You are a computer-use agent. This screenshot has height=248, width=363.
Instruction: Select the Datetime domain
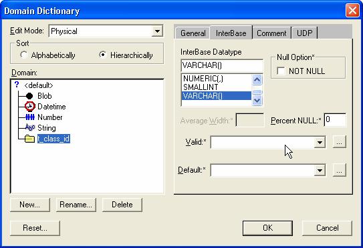pos(51,107)
